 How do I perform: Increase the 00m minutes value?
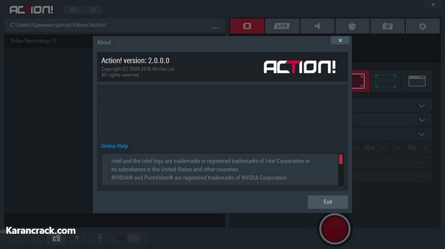383,148
